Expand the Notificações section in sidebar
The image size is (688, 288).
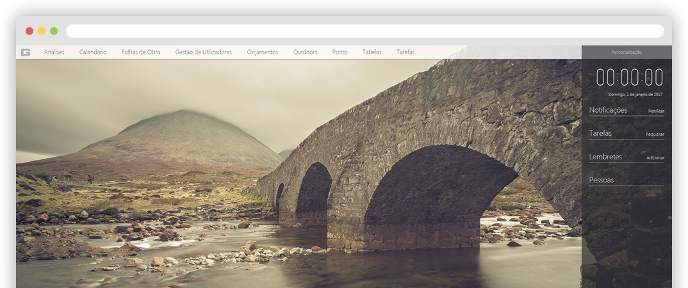608,110
